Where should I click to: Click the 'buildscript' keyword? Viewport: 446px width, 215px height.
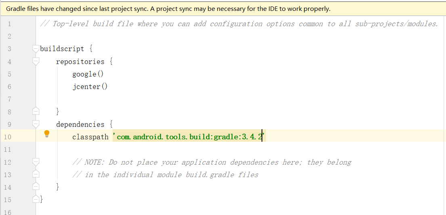pos(62,49)
